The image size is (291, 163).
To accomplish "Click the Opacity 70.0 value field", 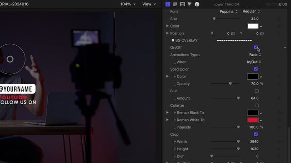I will click(x=255, y=84).
